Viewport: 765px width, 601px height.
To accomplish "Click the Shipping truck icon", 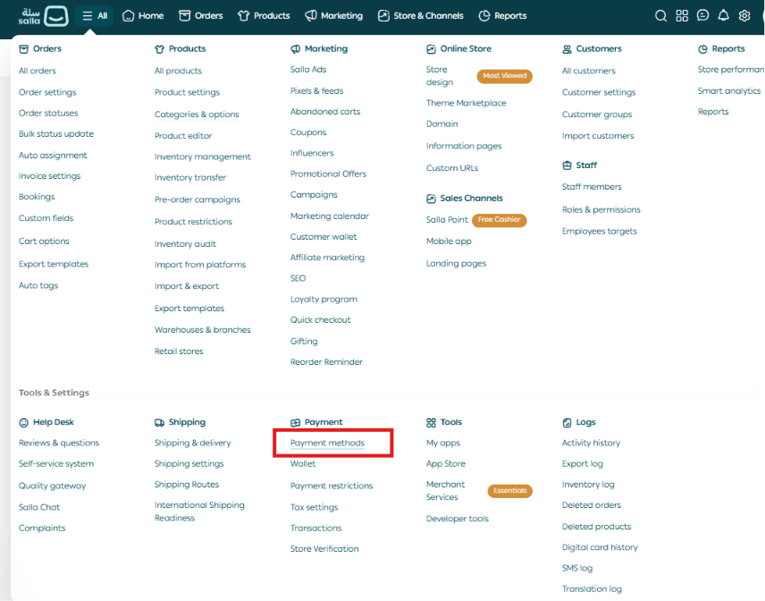I will pos(160,422).
